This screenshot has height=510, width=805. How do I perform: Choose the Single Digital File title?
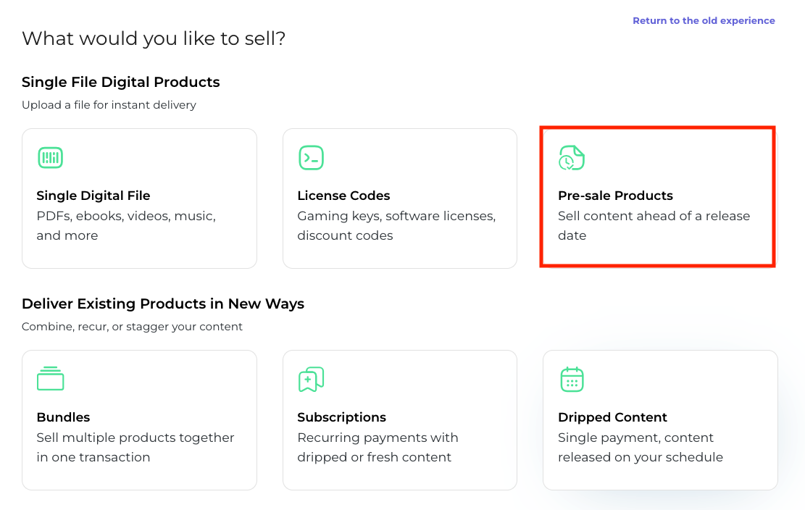tap(93, 196)
